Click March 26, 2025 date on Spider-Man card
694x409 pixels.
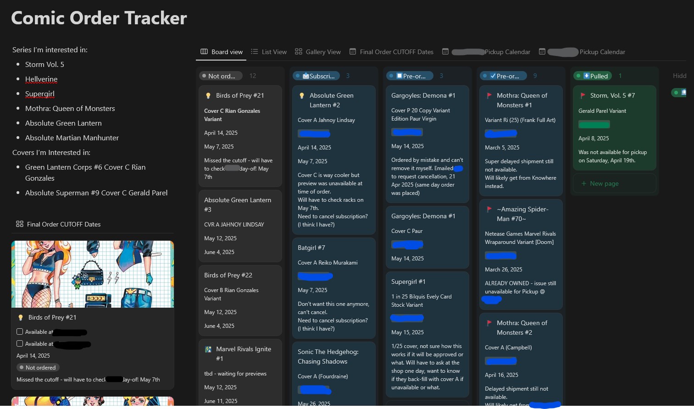(503, 270)
